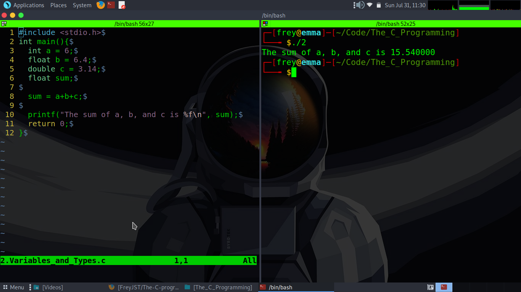Viewport: 521px width, 292px height.
Task: Click the #include <stdio.h> line in vim
Action: 62,33
